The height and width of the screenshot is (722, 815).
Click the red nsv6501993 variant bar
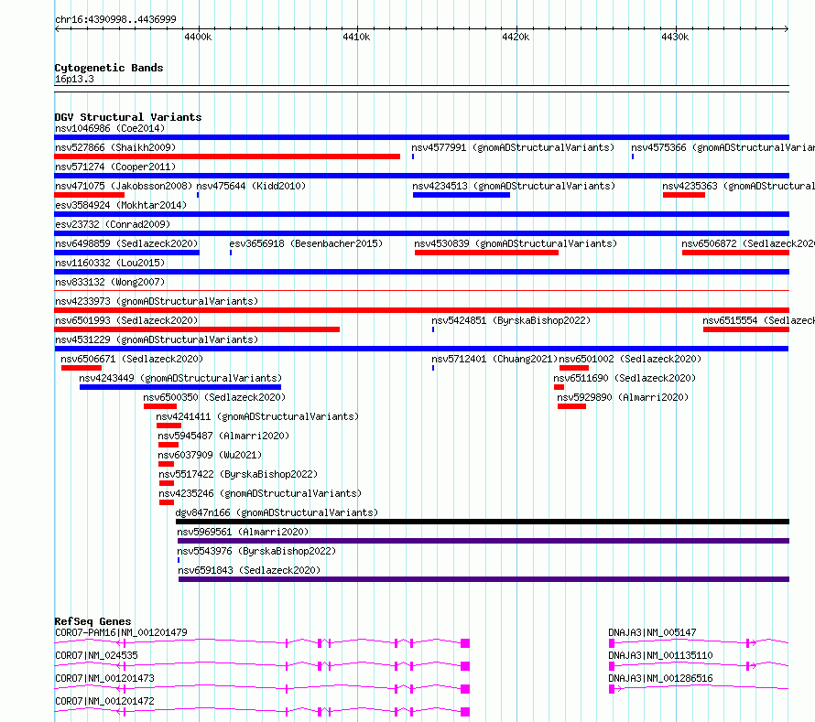197,329
